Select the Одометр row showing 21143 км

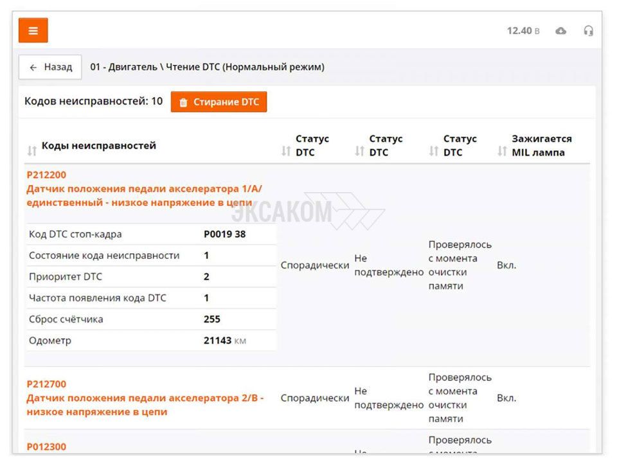pyautogui.click(x=151, y=341)
